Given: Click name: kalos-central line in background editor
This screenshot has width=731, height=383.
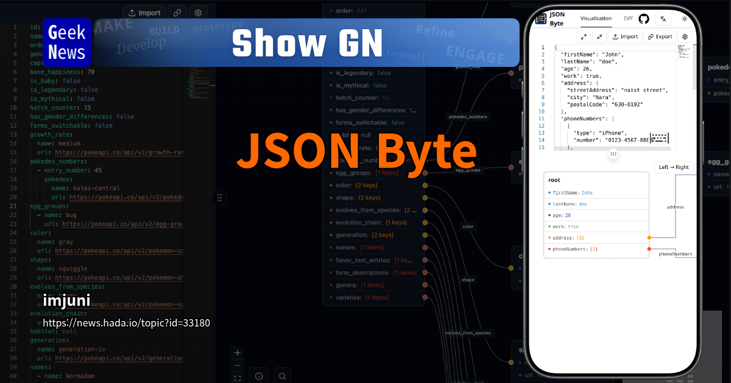Looking at the screenshot, I should point(86,188).
